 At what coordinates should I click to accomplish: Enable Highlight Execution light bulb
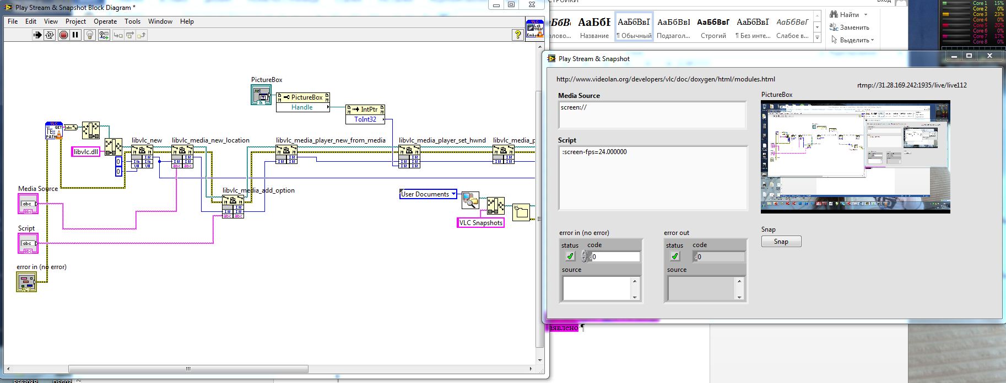[x=90, y=35]
